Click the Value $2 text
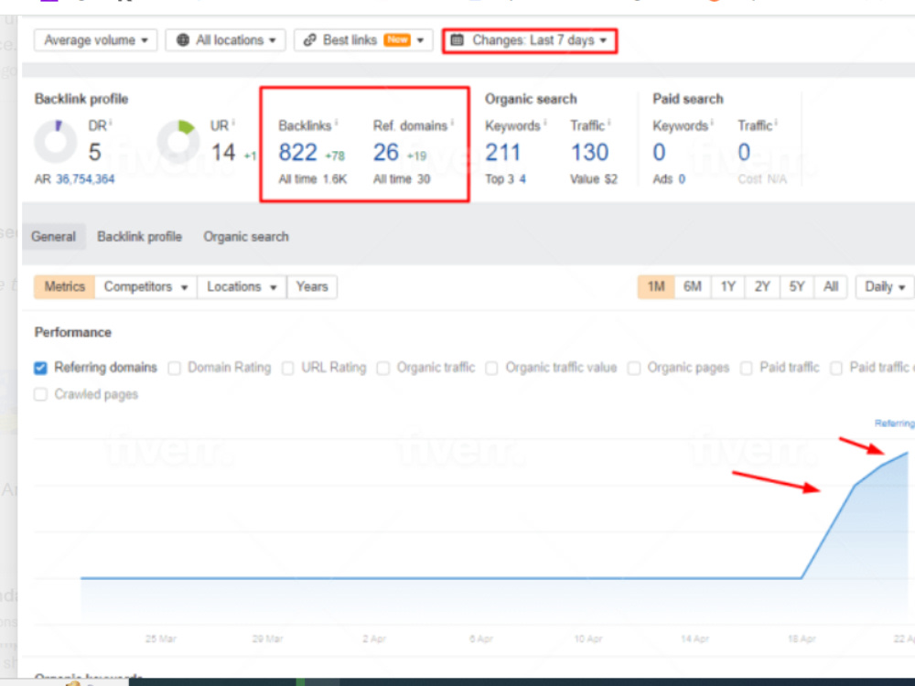The width and height of the screenshot is (915, 686). 594,179
